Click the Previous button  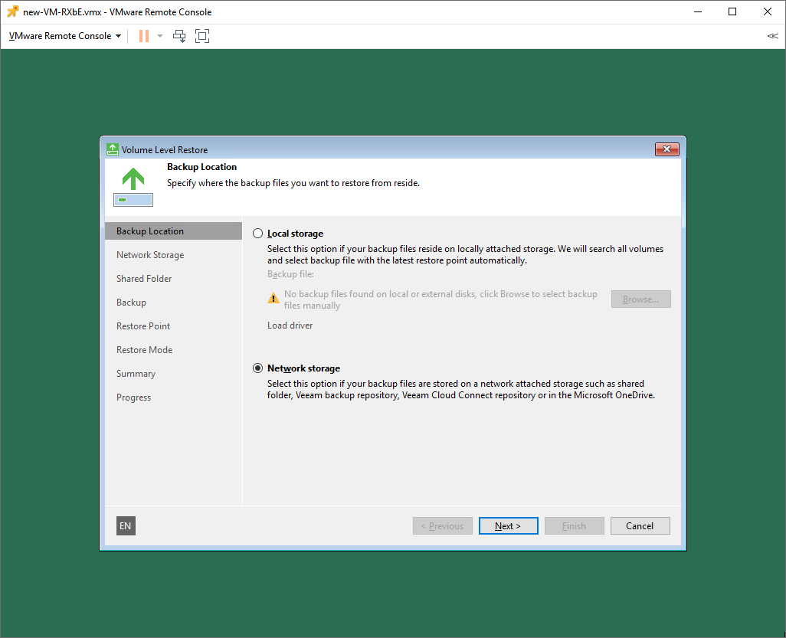(x=443, y=525)
